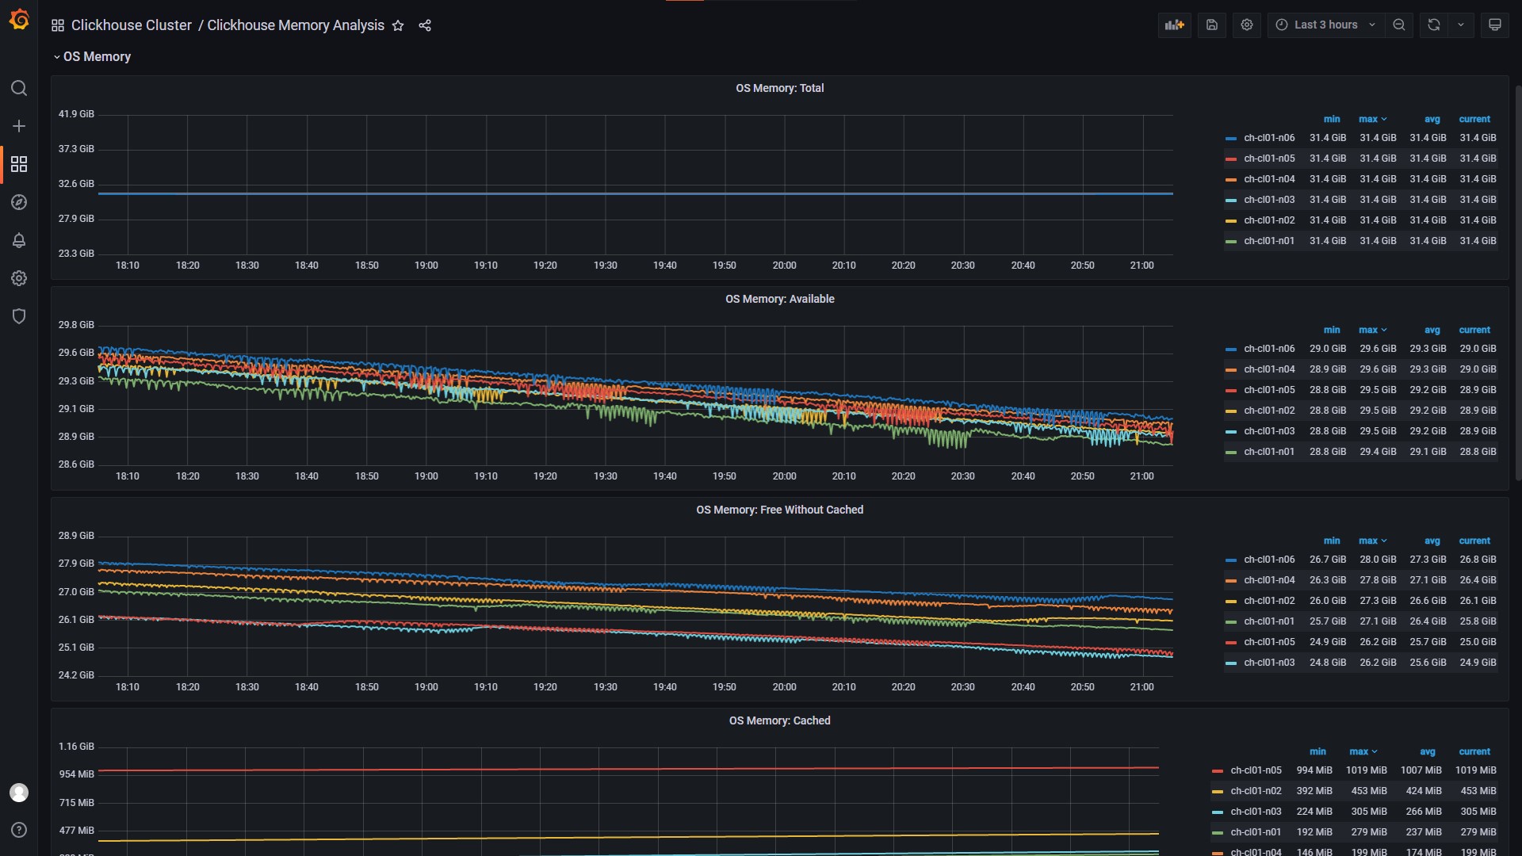Sort Total legend by max column
The height and width of the screenshot is (856, 1522).
coord(1368,119)
